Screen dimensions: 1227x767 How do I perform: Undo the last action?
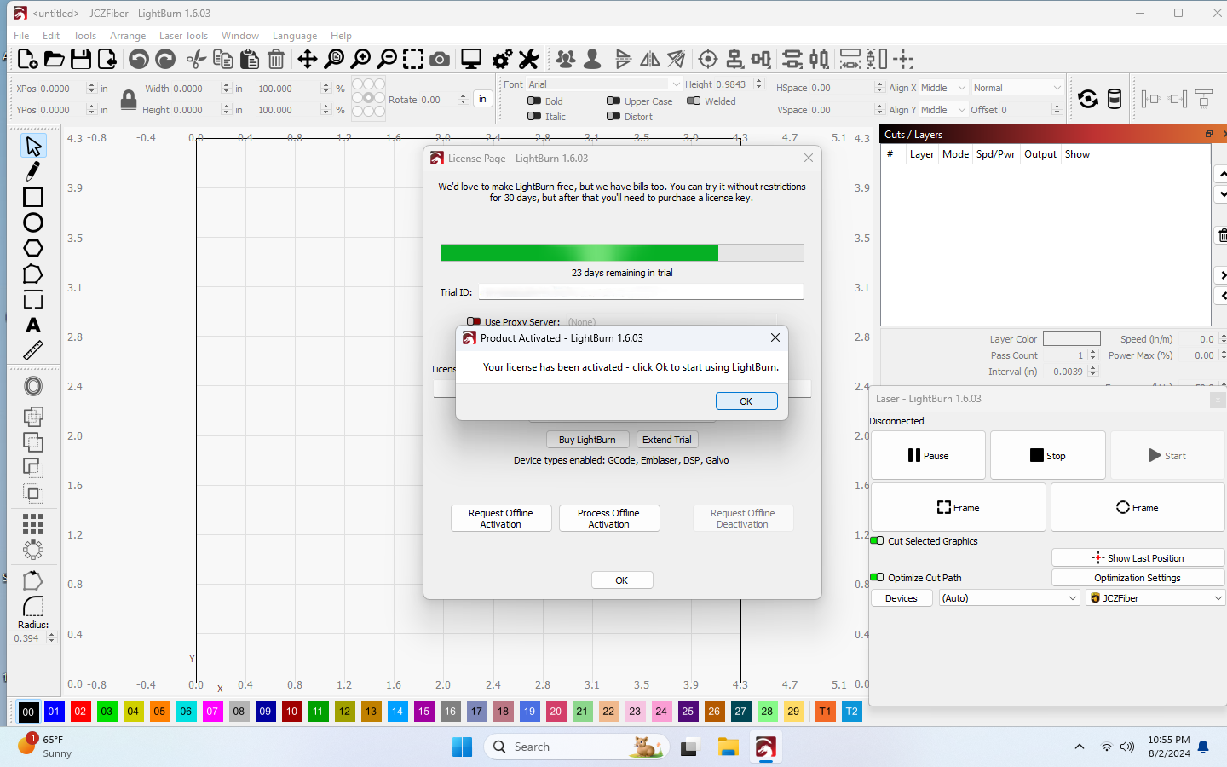point(139,59)
